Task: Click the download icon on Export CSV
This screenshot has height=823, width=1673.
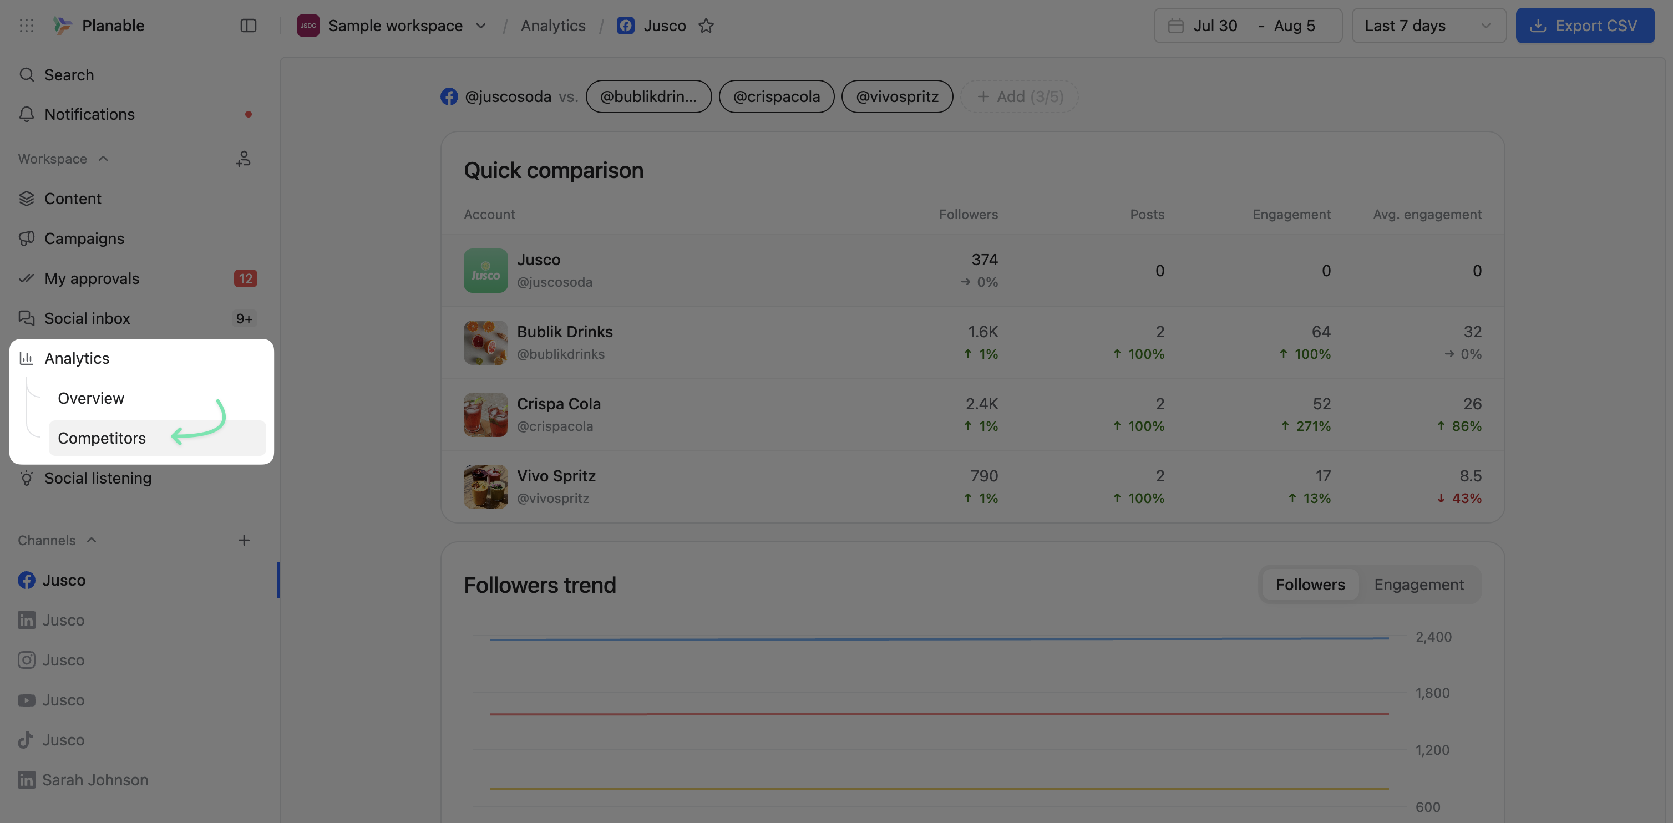Action: pos(1537,26)
